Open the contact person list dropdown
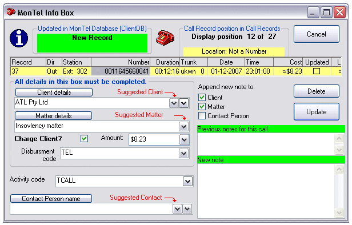This screenshot has width=352, height=225. point(187,209)
